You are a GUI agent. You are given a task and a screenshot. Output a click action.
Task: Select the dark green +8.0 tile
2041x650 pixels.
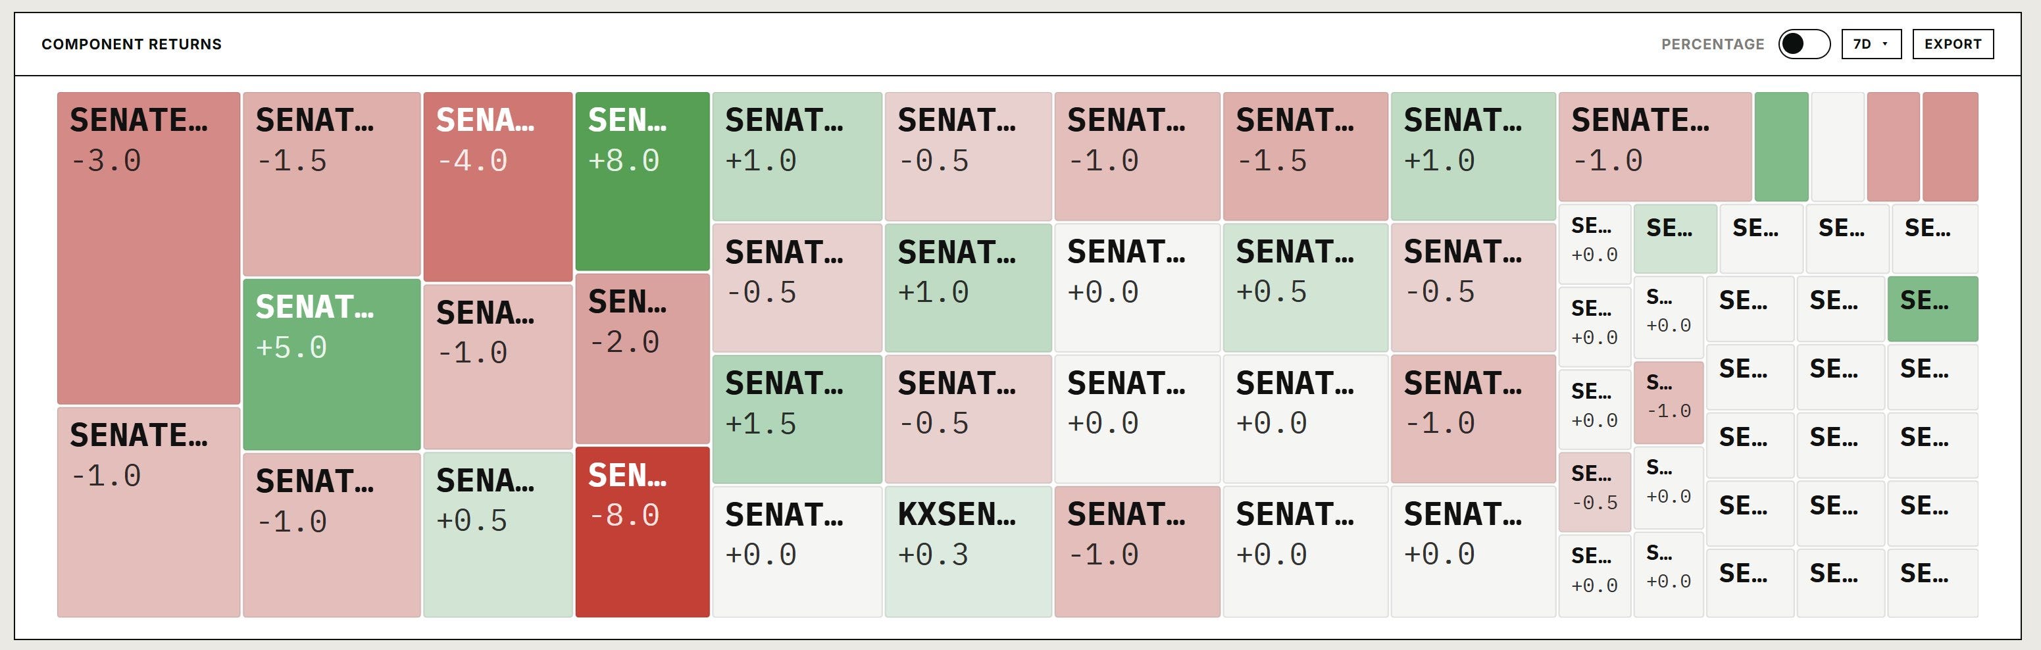tap(642, 182)
